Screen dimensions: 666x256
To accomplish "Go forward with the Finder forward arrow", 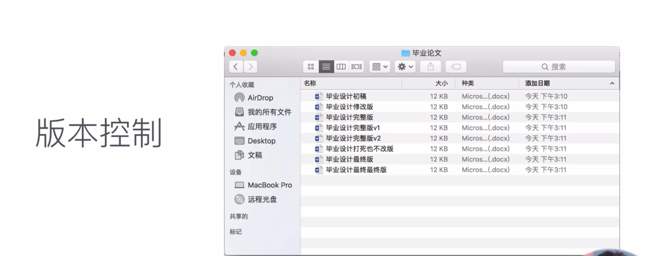I will coord(250,66).
